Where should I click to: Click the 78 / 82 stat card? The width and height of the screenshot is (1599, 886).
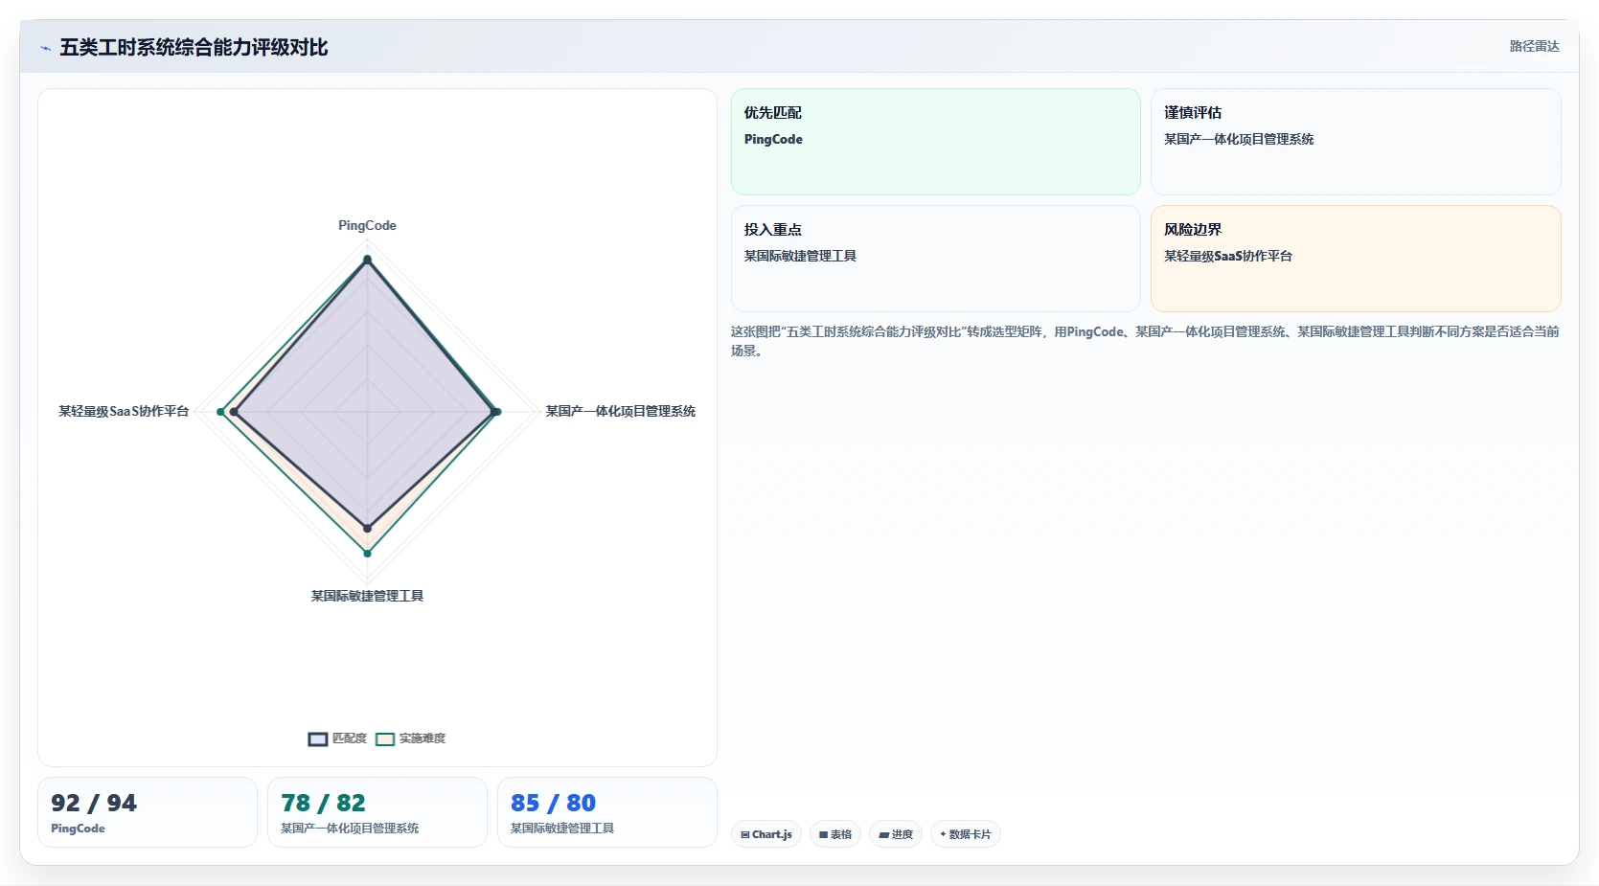click(377, 812)
